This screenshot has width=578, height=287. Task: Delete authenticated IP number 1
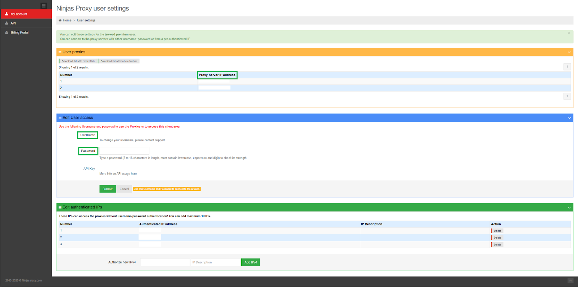pyautogui.click(x=497, y=231)
